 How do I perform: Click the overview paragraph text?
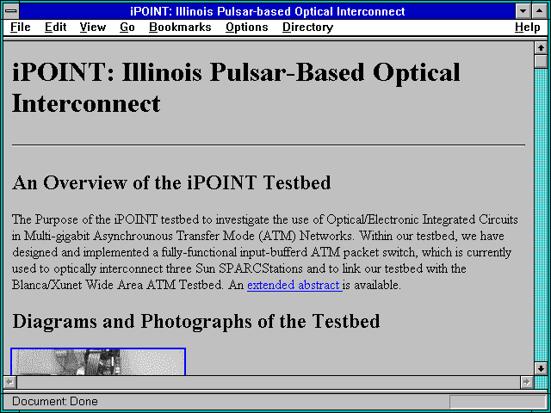265,252
